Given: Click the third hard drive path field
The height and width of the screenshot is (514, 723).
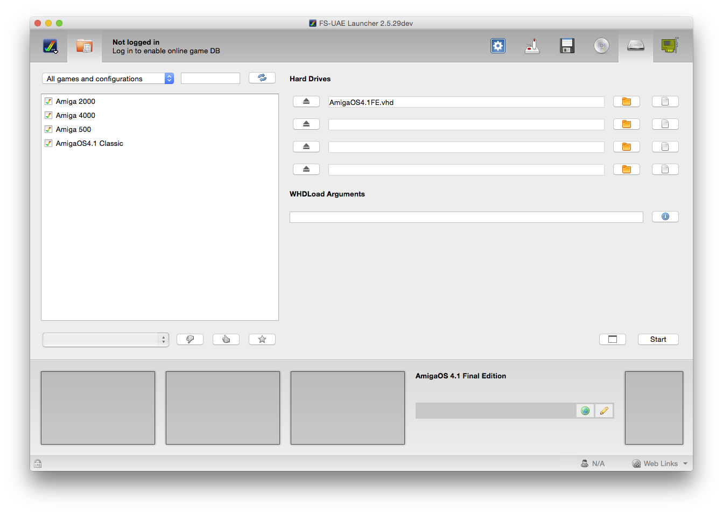Looking at the screenshot, I should pos(466,147).
